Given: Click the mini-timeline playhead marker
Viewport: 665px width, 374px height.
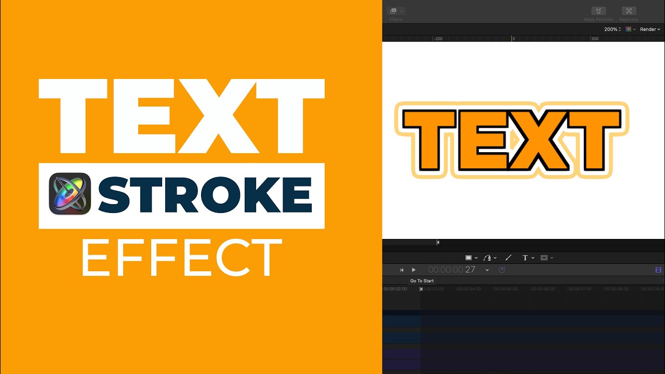Looking at the screenshot, I should (x=438, y=242).
